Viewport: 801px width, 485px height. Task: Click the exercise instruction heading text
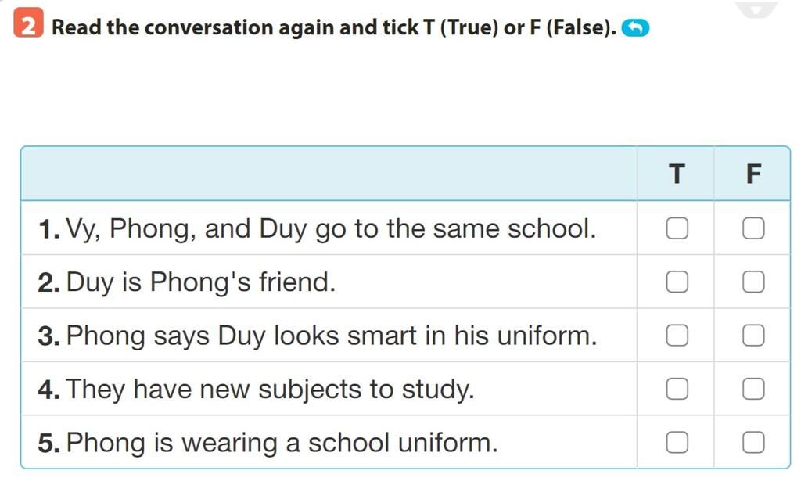point(334,27)
